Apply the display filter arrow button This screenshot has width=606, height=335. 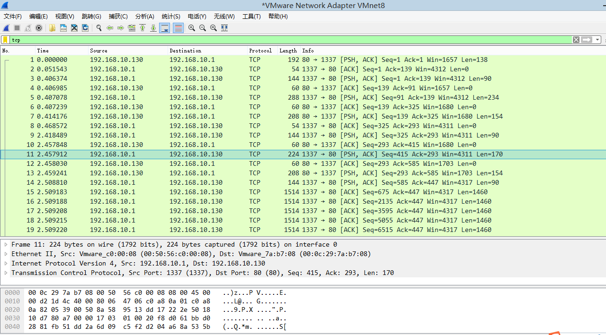[587, 40]
